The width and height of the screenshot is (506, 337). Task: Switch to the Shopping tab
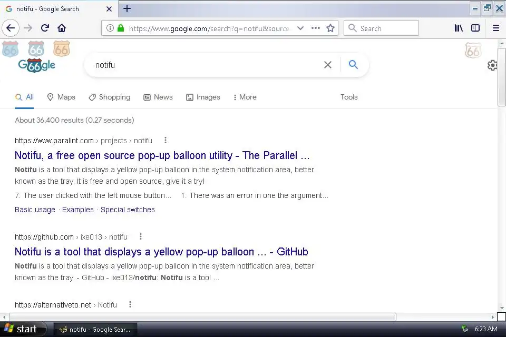pyautogui.click(x=110, y=97)
